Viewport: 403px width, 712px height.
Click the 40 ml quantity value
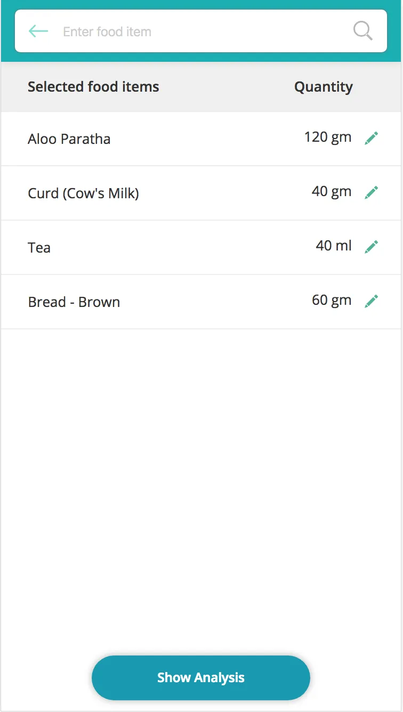pyautogui.click(x=334, y=246)
